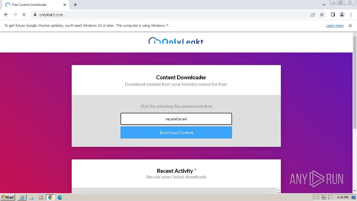Viewport: 357px width, 201px height.
Task: Click the forward navigation arrow
Action: pos(15,15)
